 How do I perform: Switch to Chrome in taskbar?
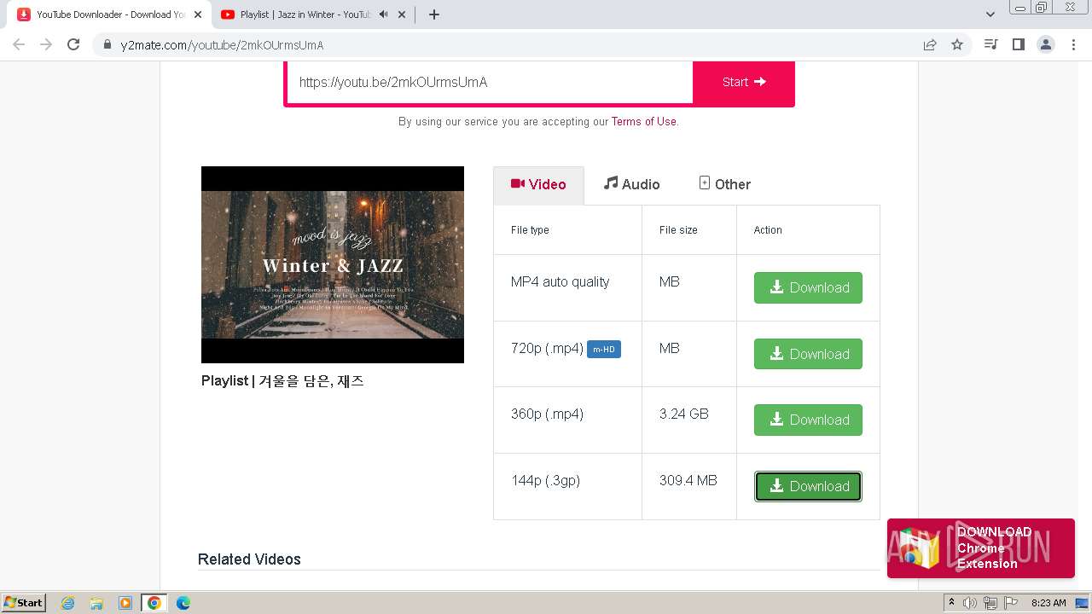click(154, 603)
